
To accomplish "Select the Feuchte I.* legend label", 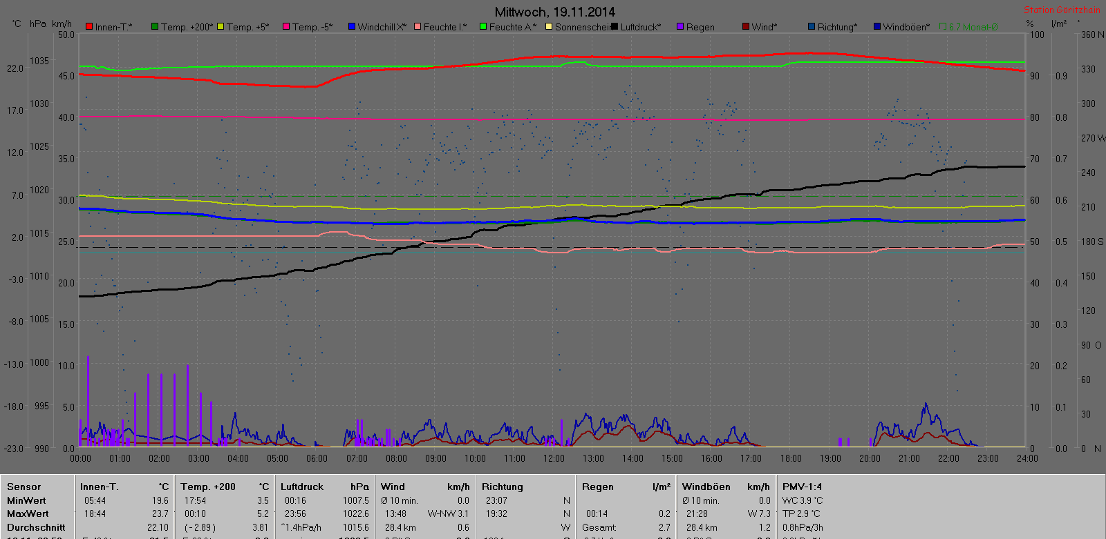I will point(445,27).
